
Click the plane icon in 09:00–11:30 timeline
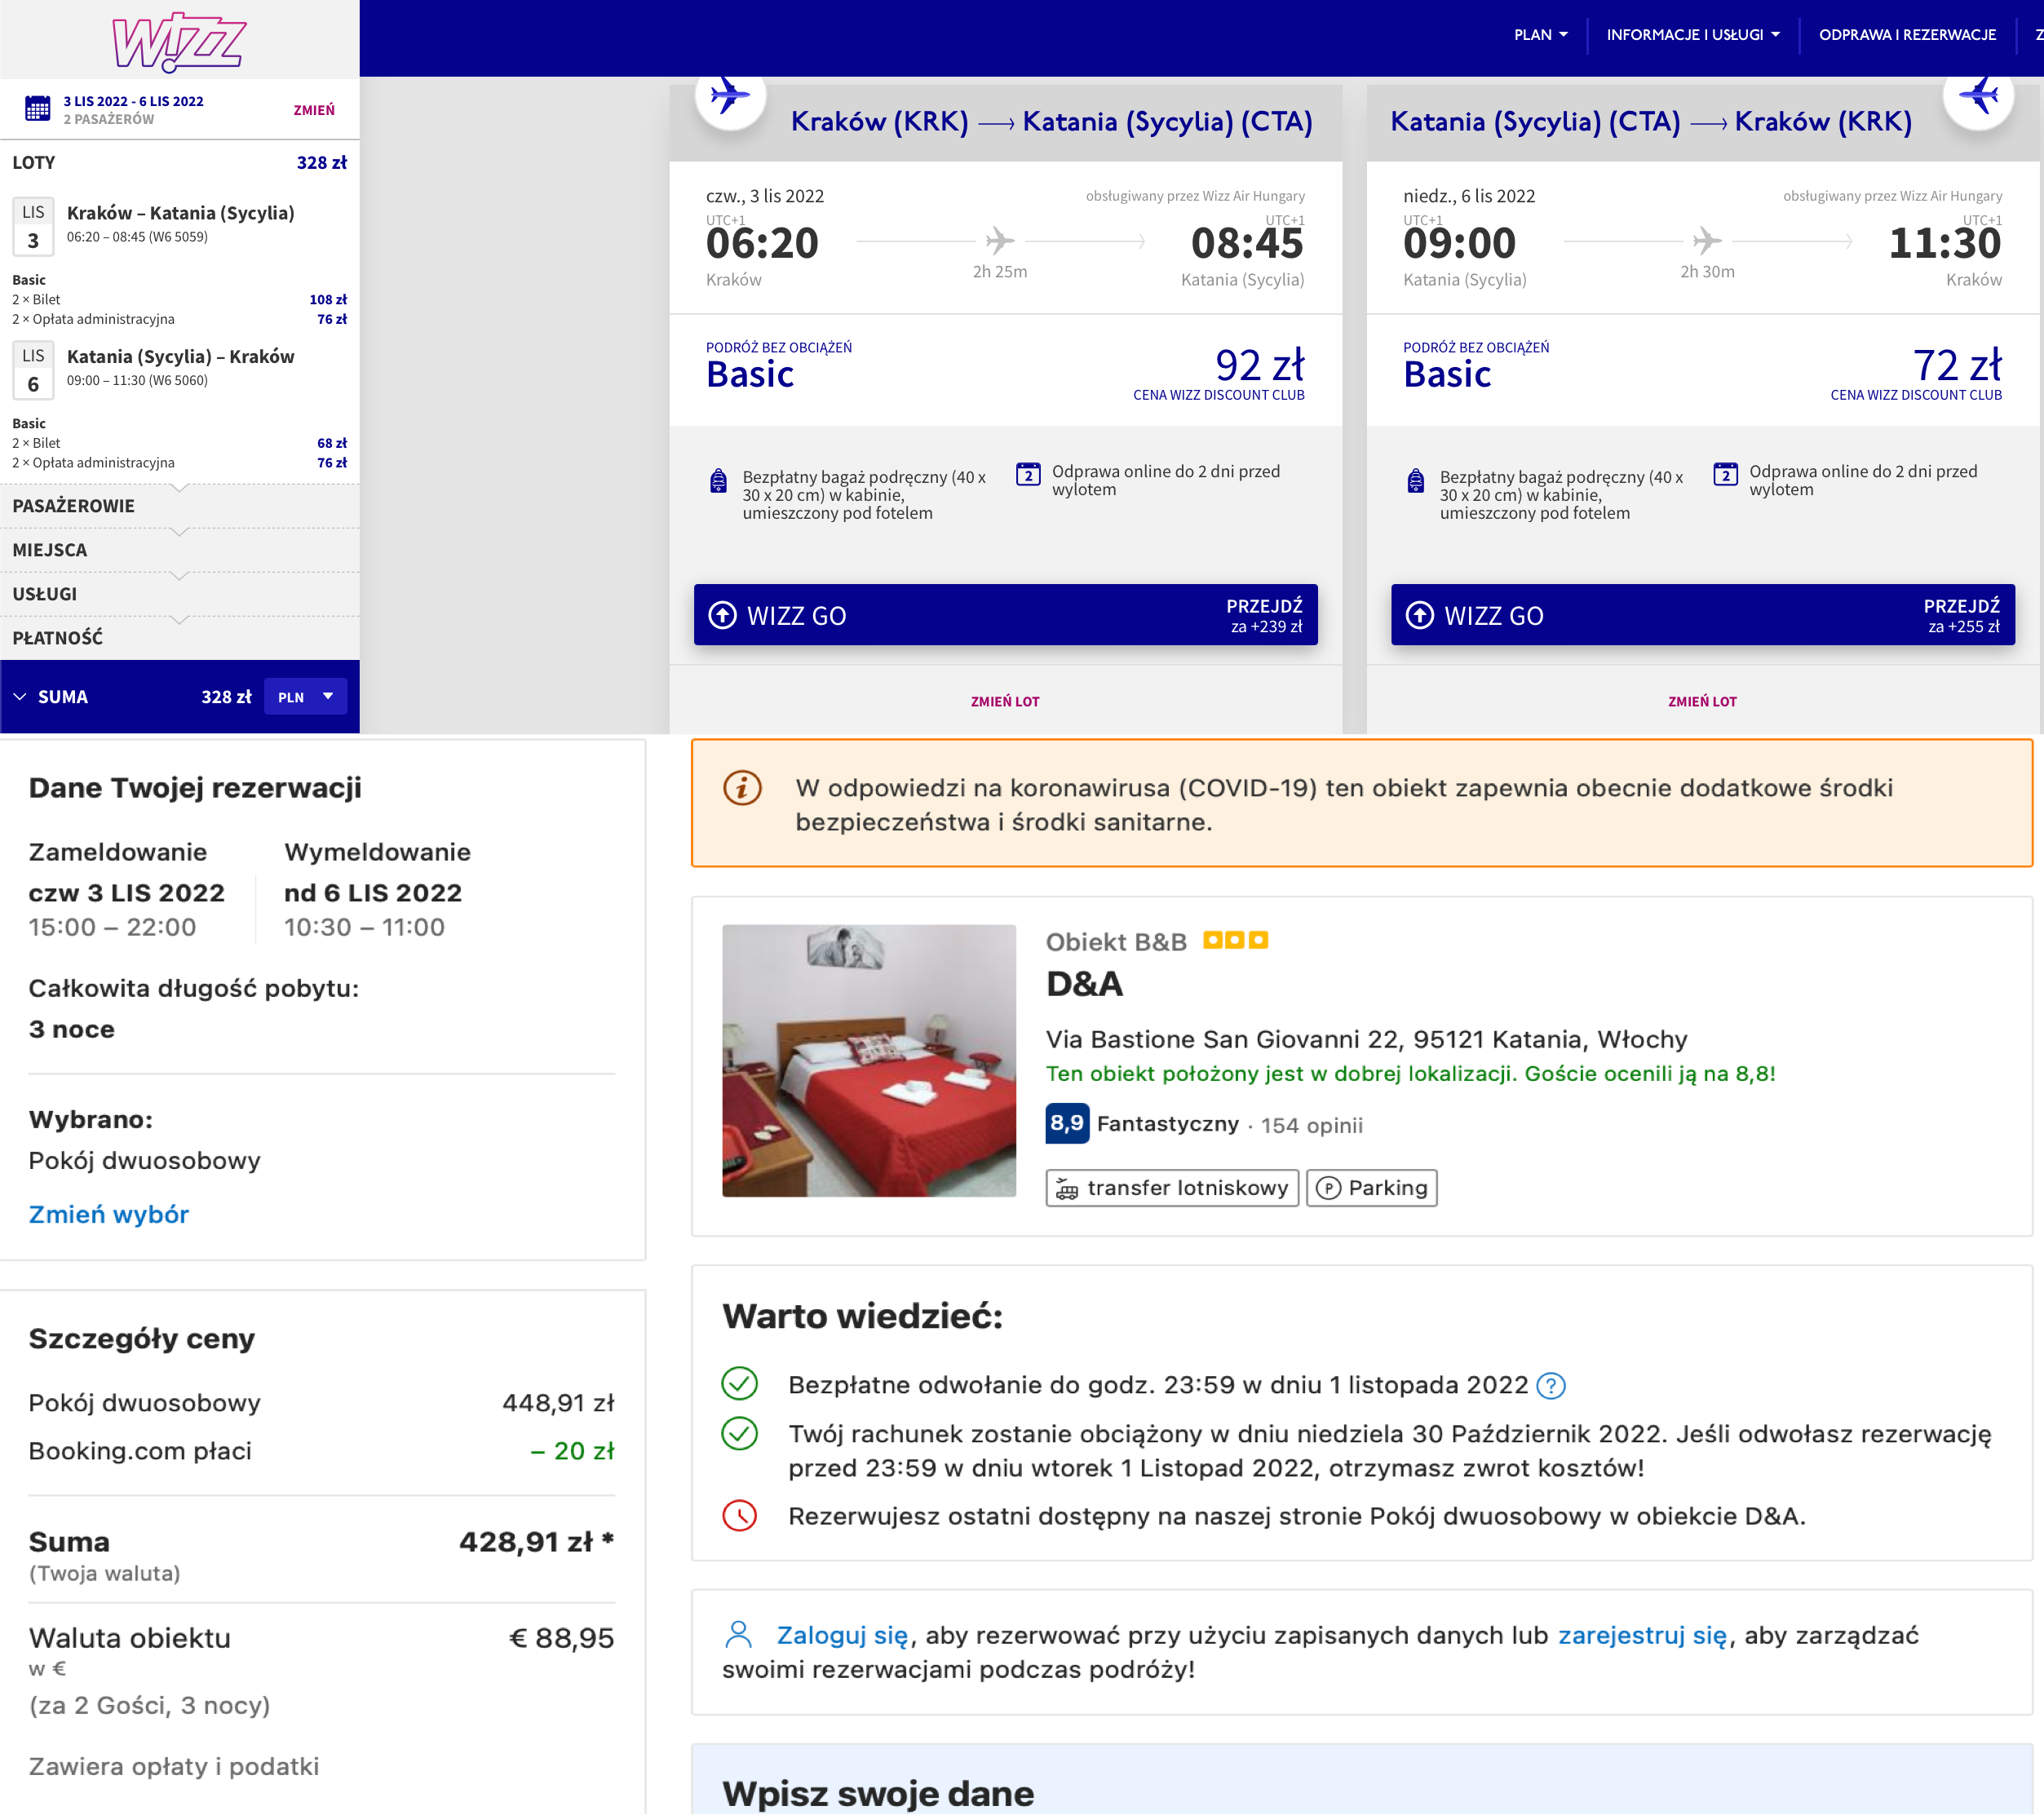[1707, 240]
